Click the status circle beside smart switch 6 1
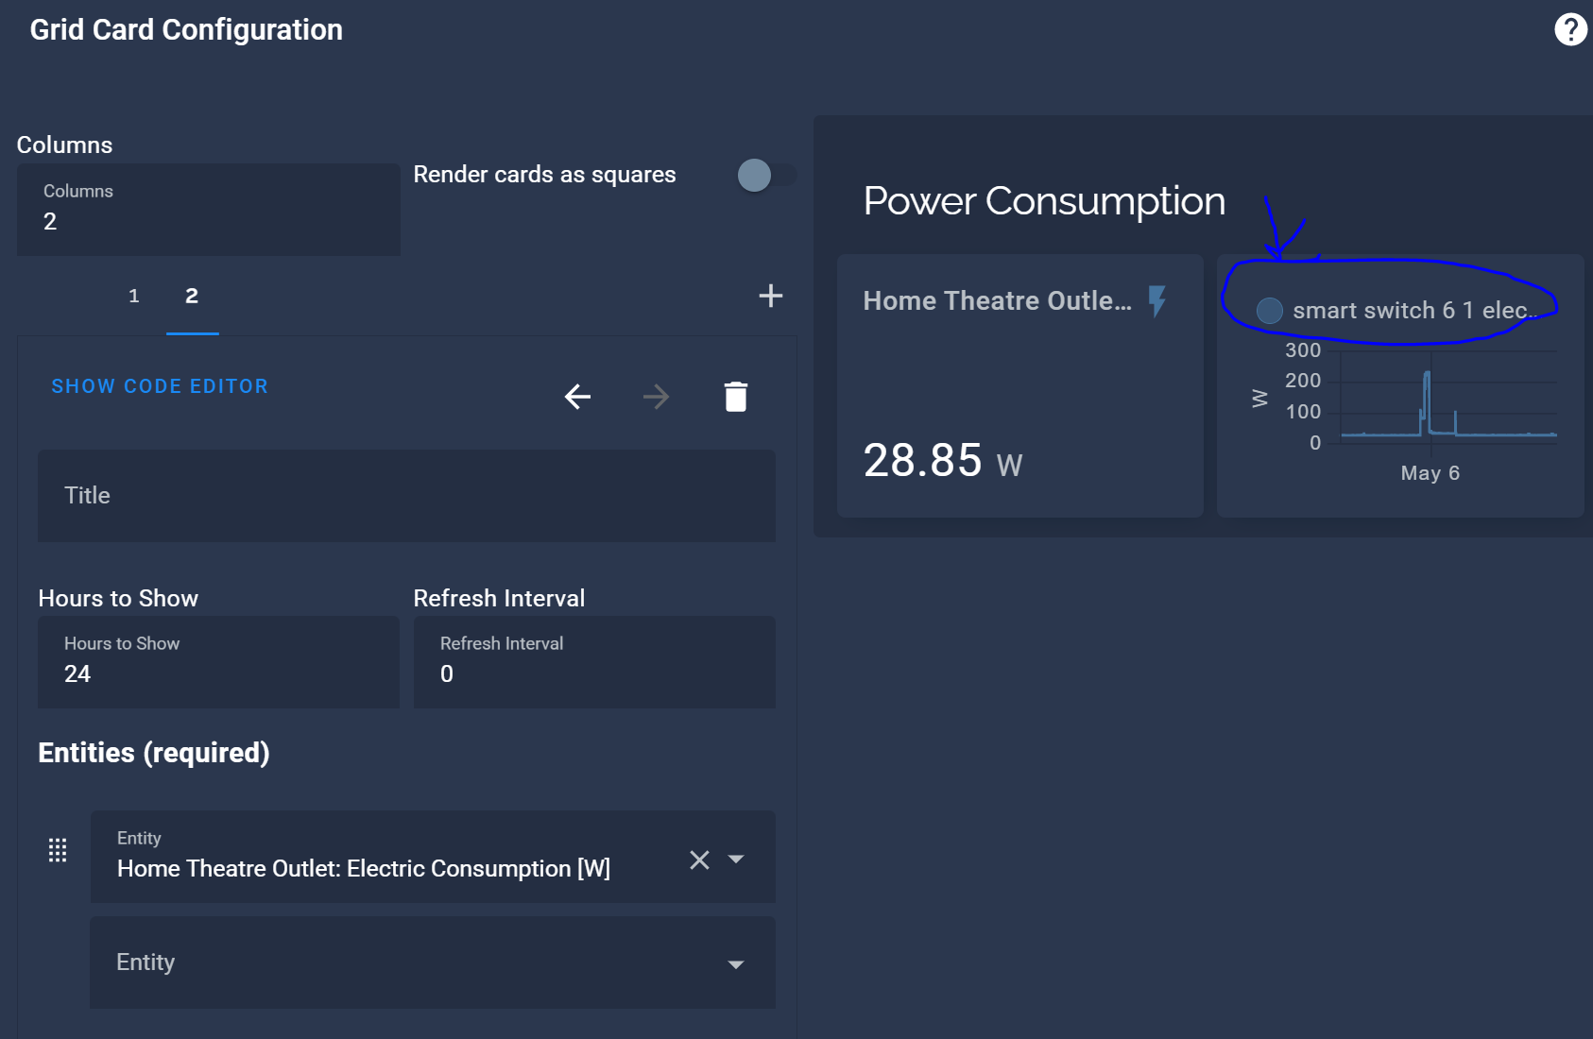 tap(1270, 311)
